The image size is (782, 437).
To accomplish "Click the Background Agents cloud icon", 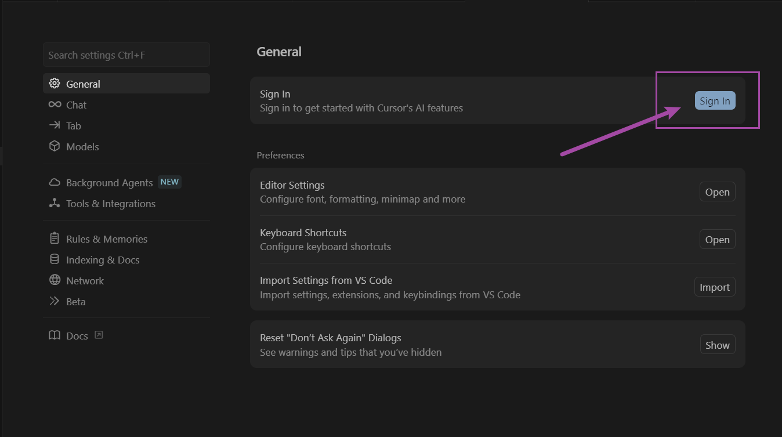I will 55,182.
